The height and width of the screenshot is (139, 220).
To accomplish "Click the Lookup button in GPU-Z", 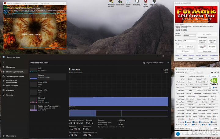I will 214,76.
